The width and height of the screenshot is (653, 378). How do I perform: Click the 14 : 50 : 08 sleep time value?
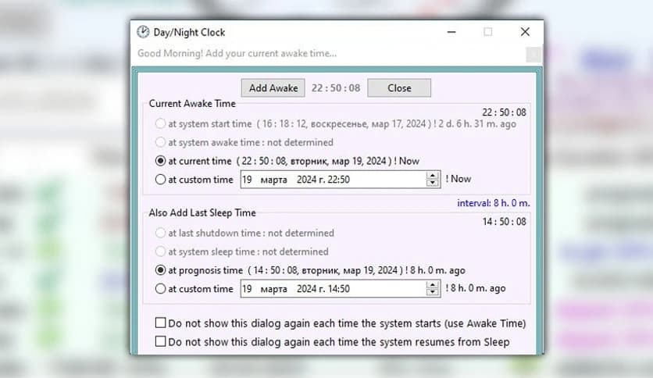505,222
